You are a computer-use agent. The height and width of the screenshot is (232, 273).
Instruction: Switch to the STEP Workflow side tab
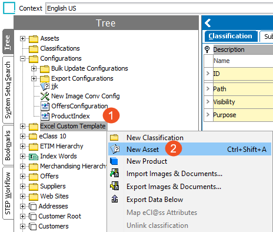[x=8, y=193]
